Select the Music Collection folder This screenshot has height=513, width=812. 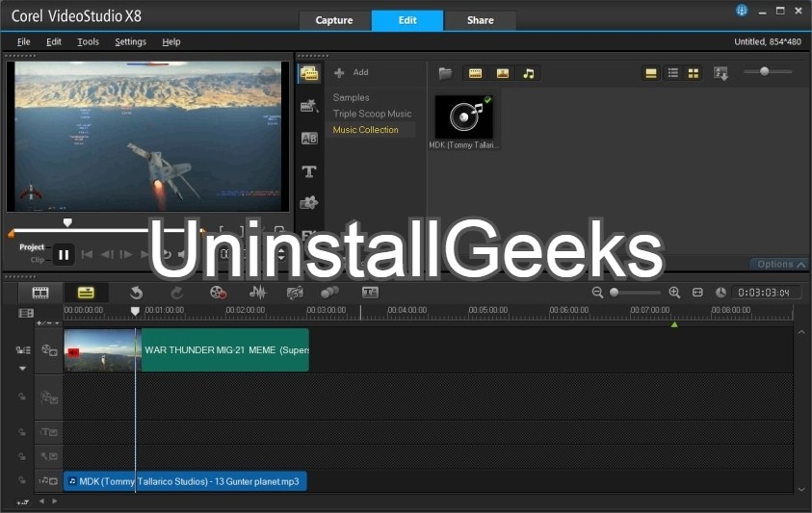366,130
